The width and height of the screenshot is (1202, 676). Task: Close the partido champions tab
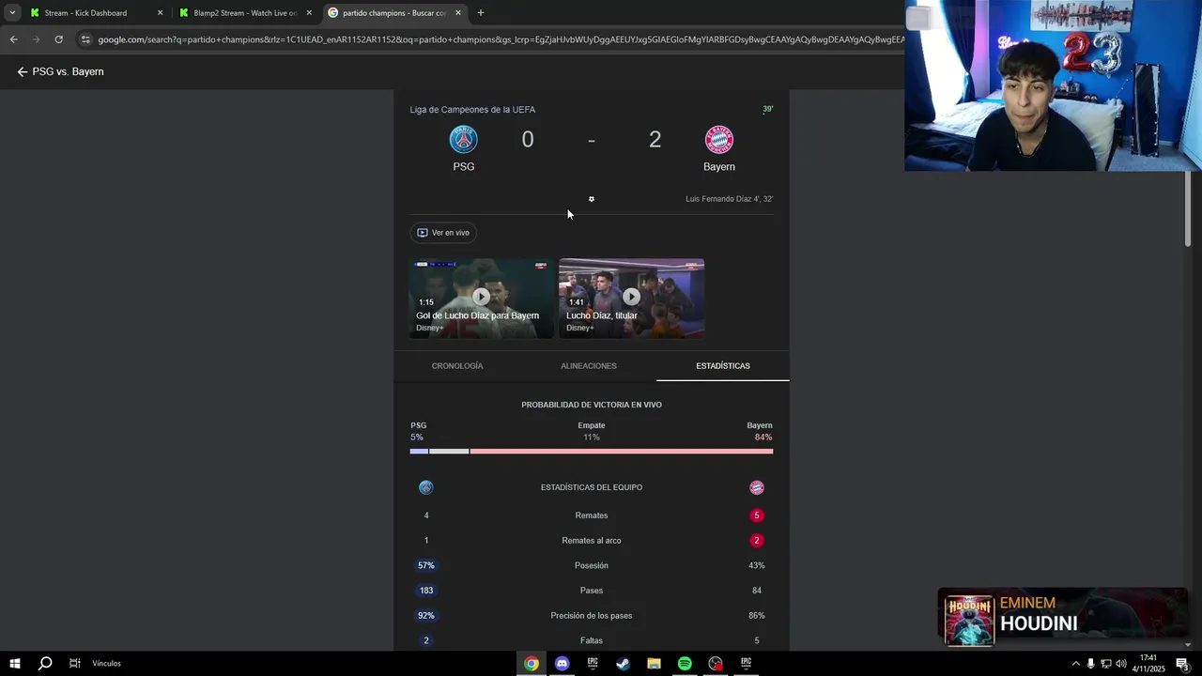pyautogui.click(x=458, y=13)
